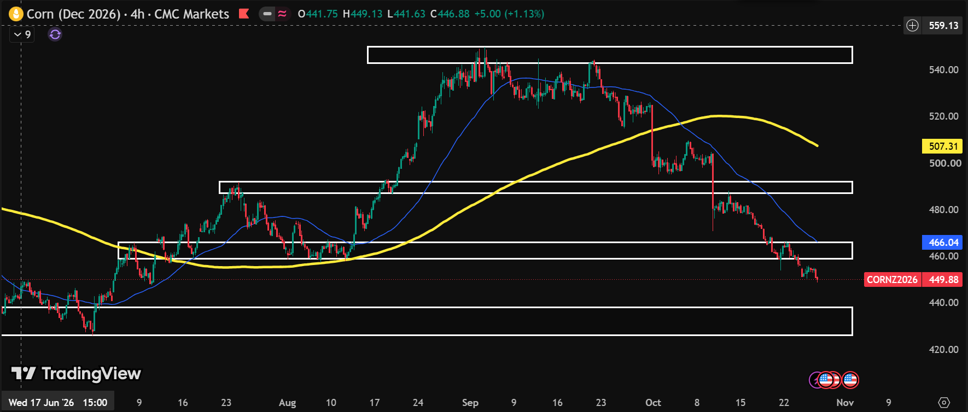Click the front US flag beside the lightning icon
Viewport: 968px width, 412px height.
click(x=826, y=380)
